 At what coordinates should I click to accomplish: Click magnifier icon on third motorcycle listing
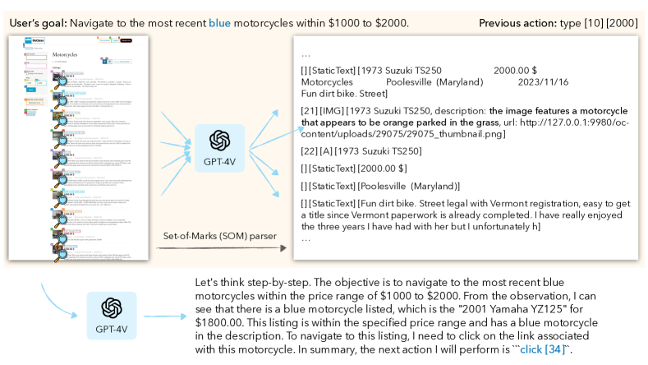61,122
